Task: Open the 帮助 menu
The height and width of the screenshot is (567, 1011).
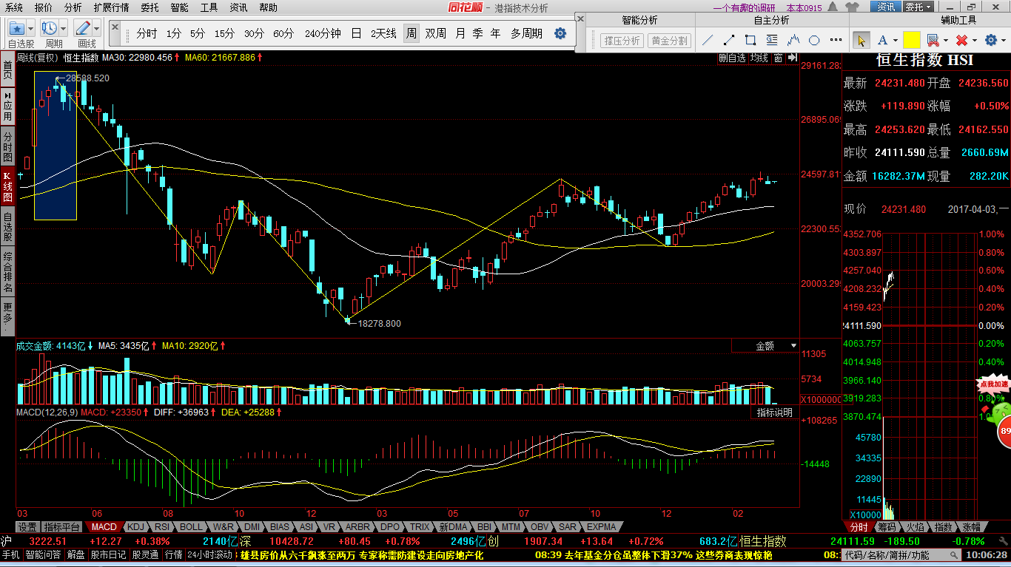Action: tap(268, 7)
